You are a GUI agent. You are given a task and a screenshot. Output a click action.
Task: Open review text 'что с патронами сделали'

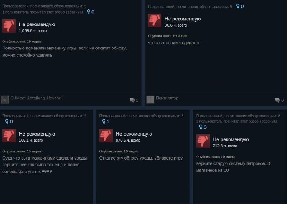pos(173,43)
